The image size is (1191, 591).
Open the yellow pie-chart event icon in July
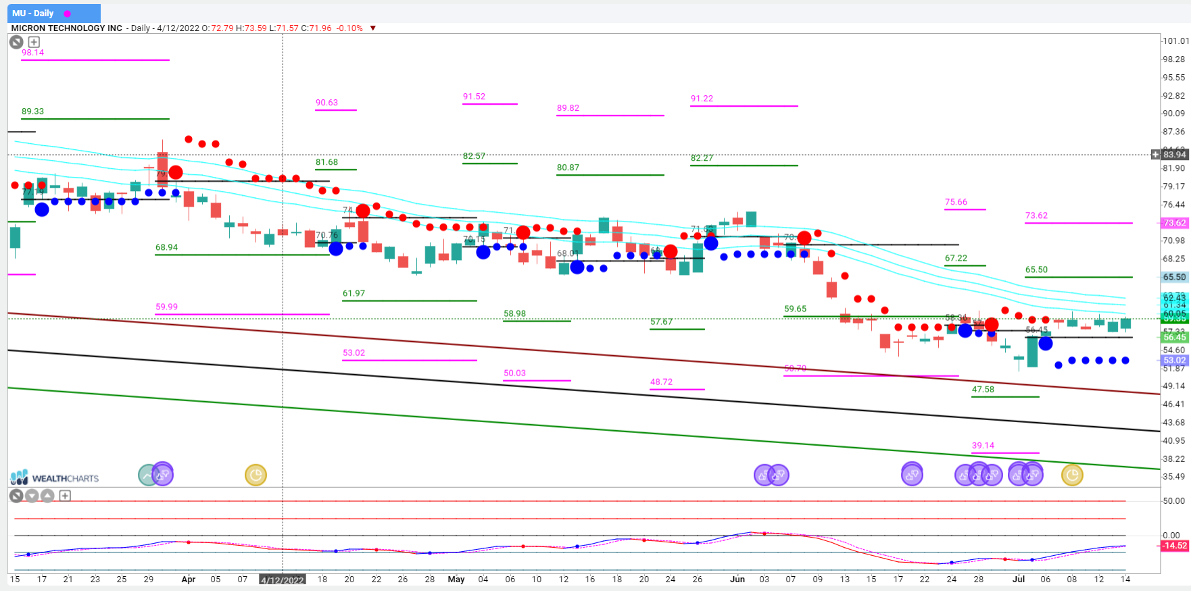1072,475
